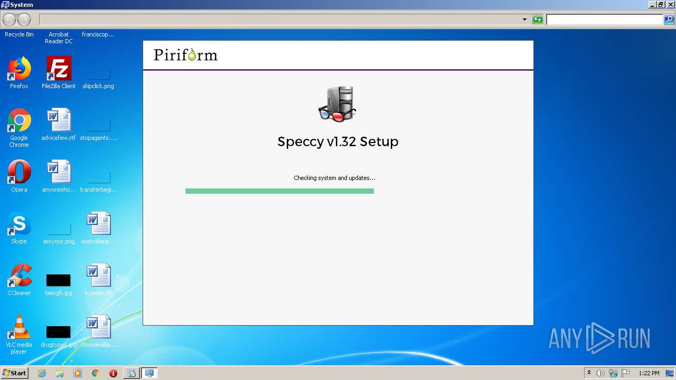Show hidden system tray icons

589,373
